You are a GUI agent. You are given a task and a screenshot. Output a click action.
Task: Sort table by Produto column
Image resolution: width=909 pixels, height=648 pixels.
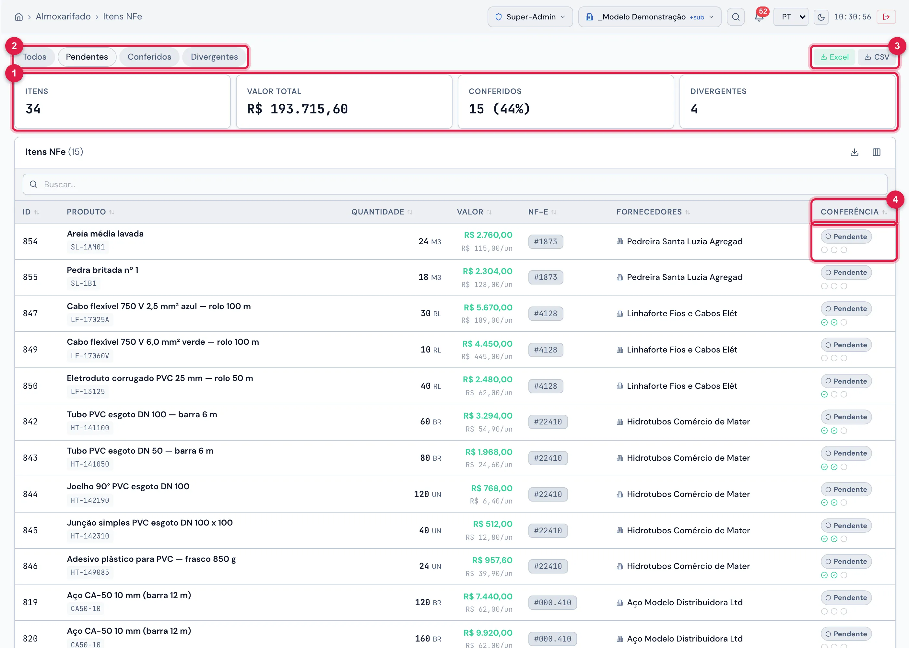(x=112, y=212)
